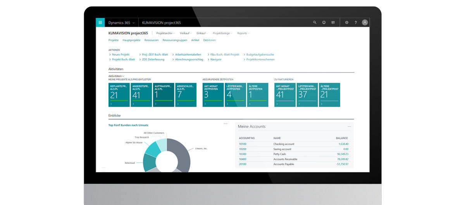Open Projekt Buch.-Blatt action
The width and height of the screenshot is (465, 205).
pyautogui.click(x=122, y=60)
